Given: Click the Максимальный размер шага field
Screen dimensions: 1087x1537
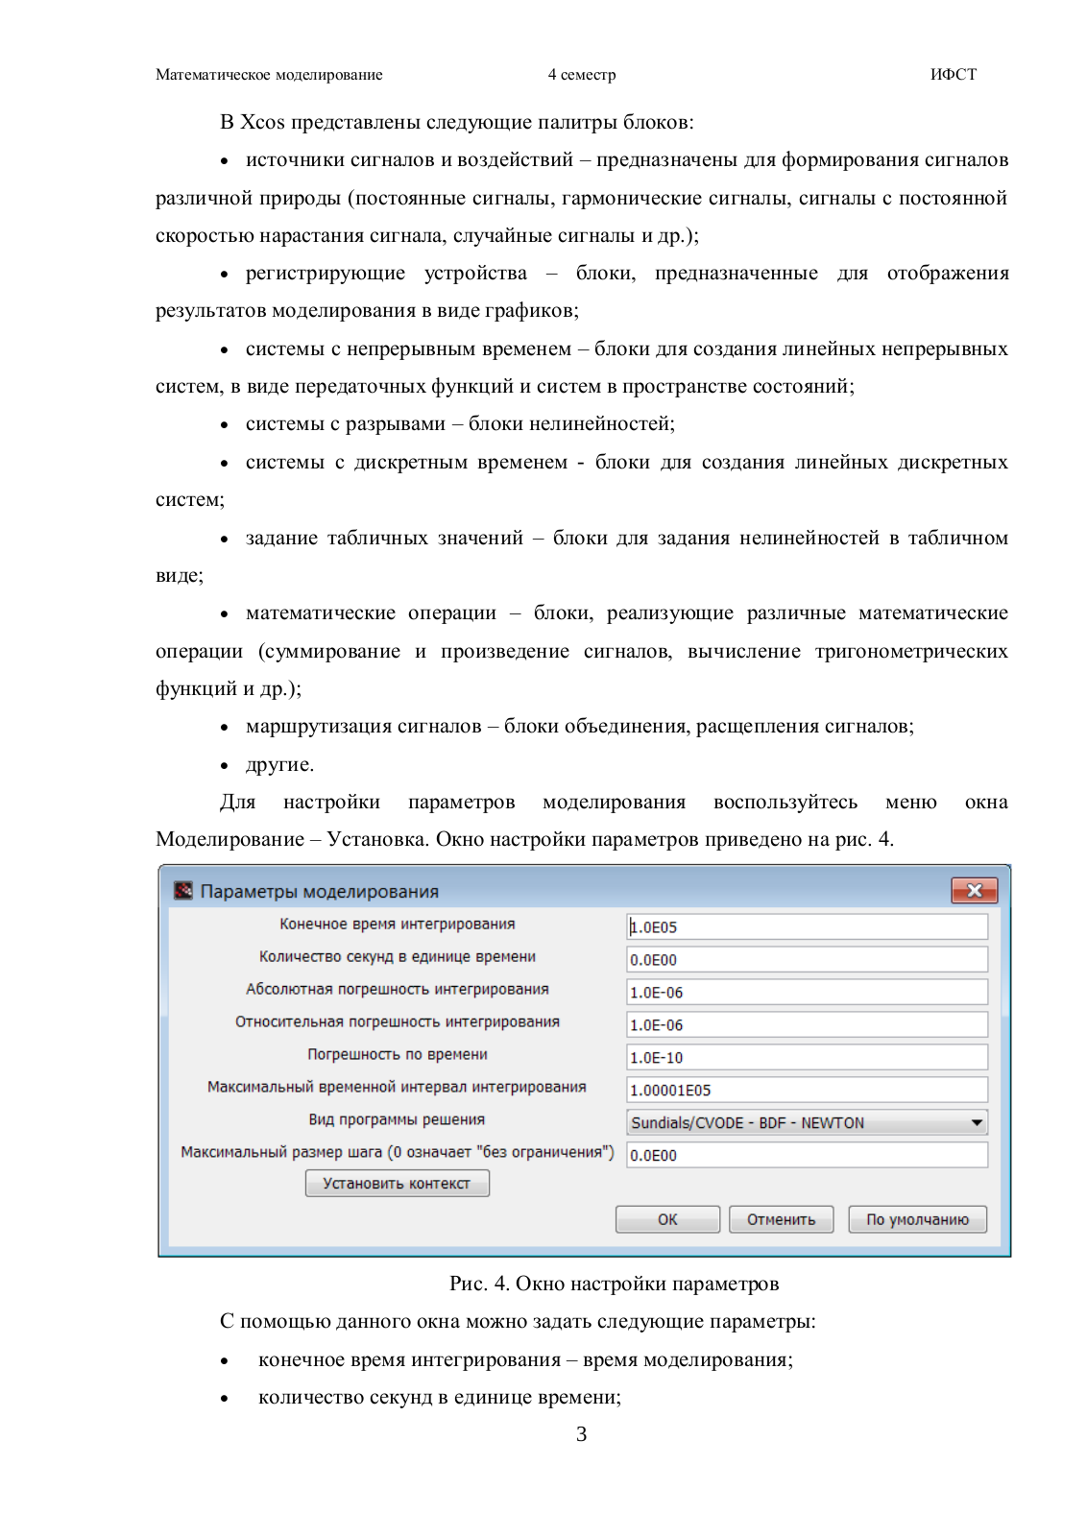Looking at the screenshot, I should [807, 1155].
